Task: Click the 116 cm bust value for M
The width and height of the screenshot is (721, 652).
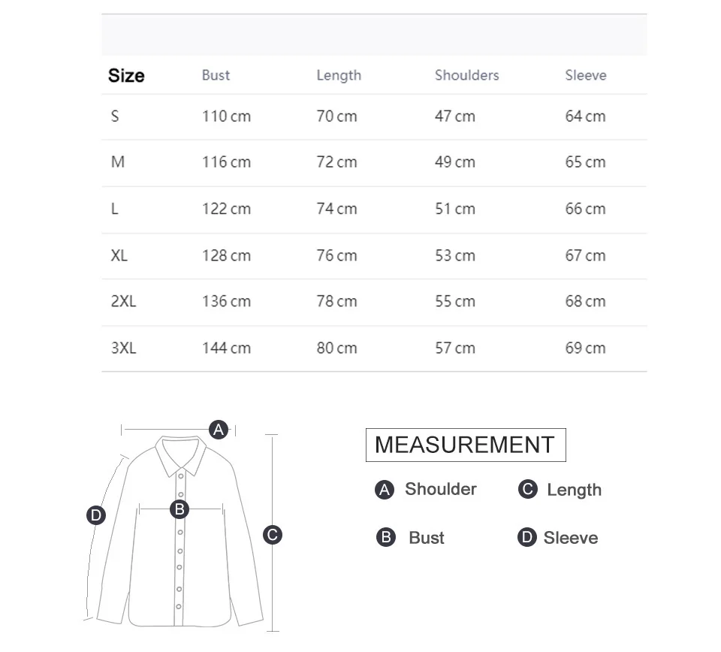Action: (x=227, y=161)
